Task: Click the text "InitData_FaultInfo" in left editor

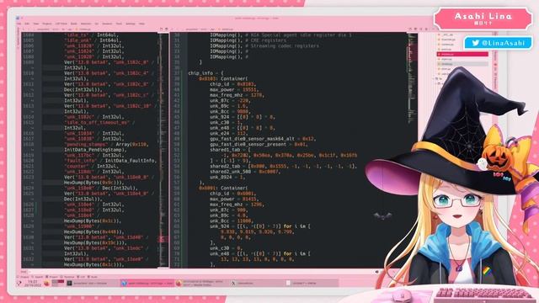Action: click(130, 161)
